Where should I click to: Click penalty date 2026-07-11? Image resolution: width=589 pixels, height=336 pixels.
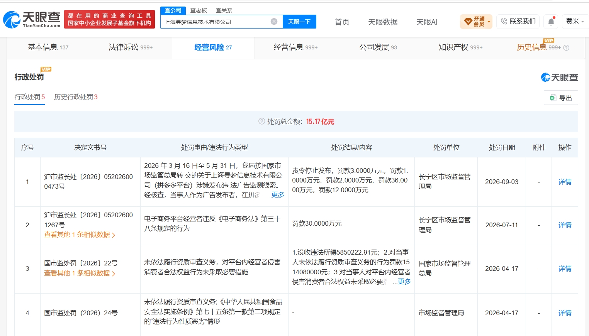502,225
